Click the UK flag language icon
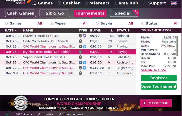 174,3
